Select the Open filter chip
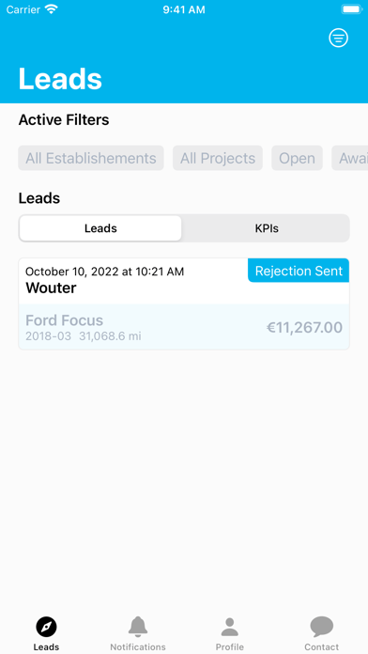 tap(298, 158)
